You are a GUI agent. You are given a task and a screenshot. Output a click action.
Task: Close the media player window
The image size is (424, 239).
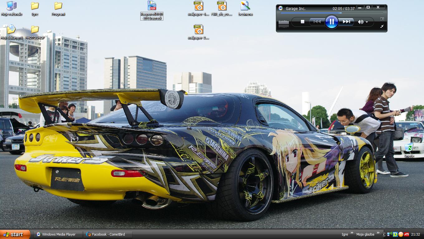378,7
